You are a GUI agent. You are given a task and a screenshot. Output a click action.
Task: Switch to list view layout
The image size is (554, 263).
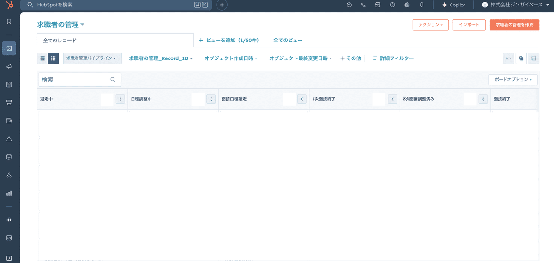point(42,58)
